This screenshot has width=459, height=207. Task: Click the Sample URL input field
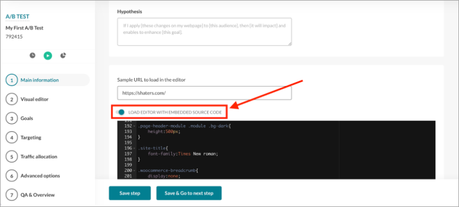coord(204,93)
